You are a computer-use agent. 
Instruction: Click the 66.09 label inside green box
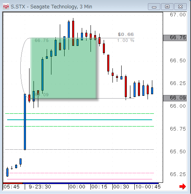pos(41,95)
